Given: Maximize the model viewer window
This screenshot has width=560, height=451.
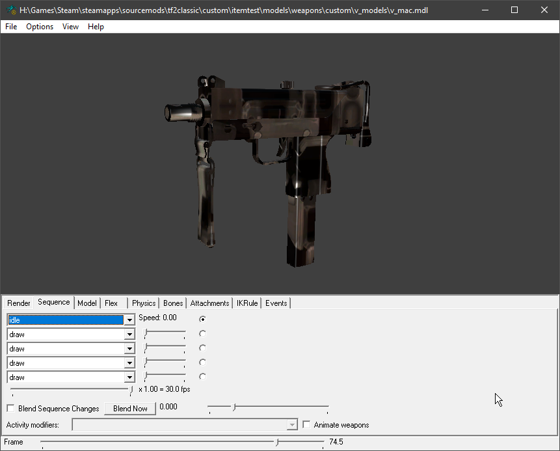Looking at the screenshot, I should (x=514, y=10).
